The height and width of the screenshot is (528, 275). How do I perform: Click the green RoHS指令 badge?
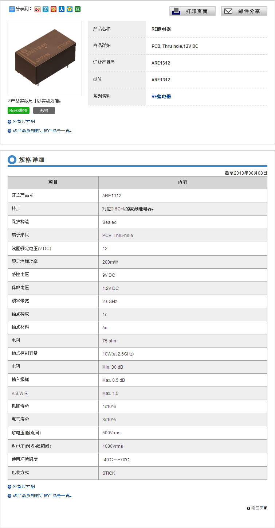pyautogui.click(x=19, y=110)
